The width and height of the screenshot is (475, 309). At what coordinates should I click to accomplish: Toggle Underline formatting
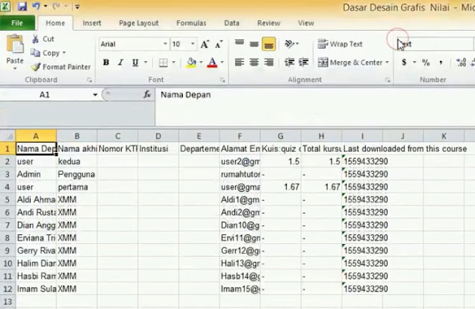coord(135,63)
